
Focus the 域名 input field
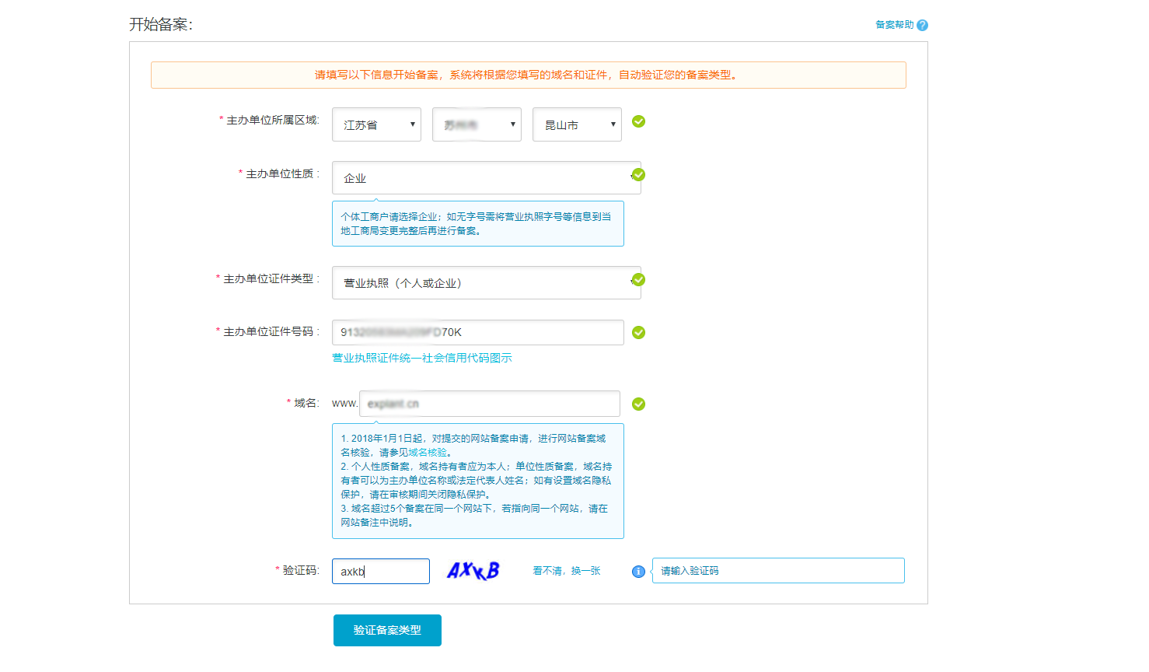(x=490, y=404)
